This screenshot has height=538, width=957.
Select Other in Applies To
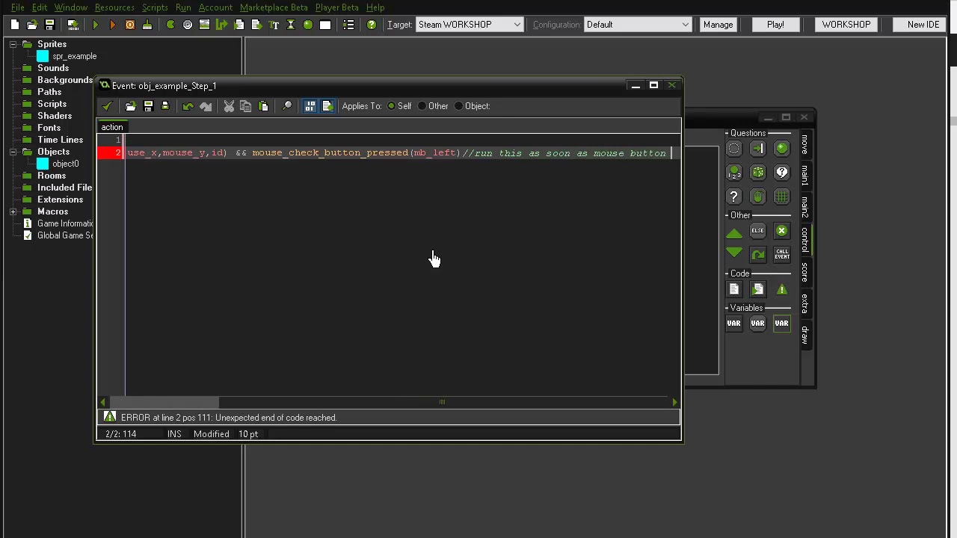434,106
